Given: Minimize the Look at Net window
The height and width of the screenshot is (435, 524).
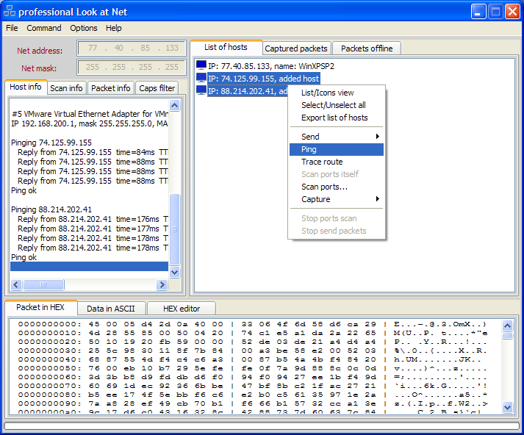Looking at the screenshot, I should coord(478,12).
